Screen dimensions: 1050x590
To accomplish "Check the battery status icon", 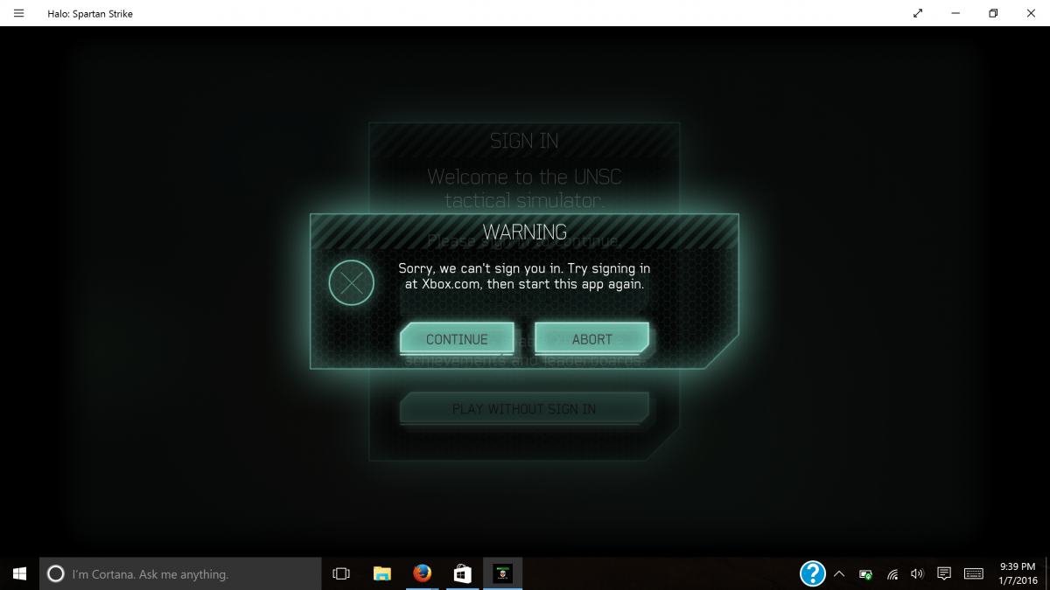I will 865,574.
